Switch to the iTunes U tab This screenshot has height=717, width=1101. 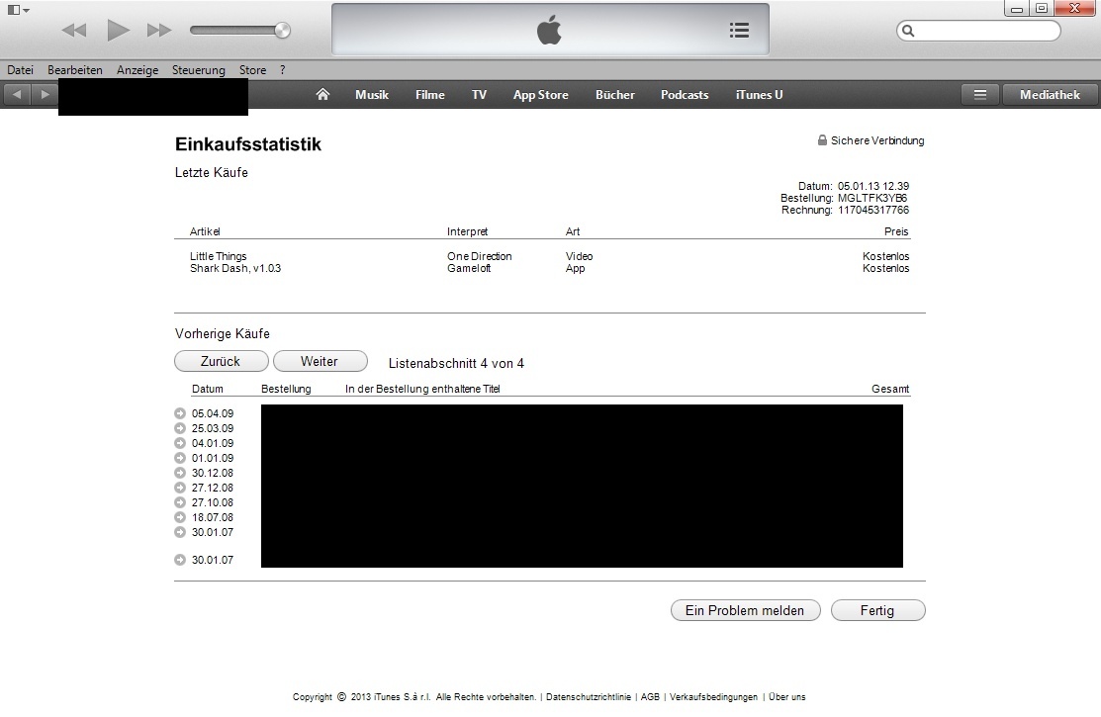coord(759,95)
